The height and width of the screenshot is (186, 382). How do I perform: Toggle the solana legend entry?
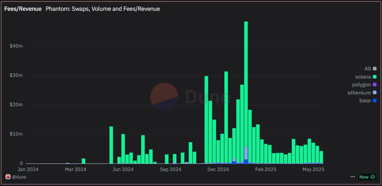366,77
